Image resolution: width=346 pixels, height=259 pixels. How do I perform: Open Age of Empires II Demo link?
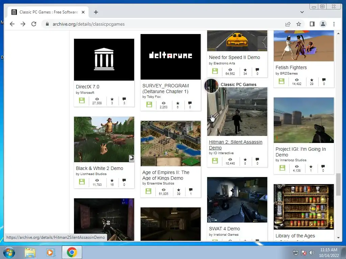[166, 175]
